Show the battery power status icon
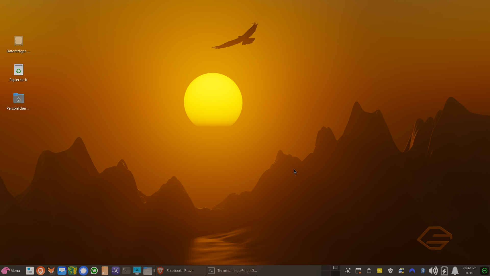 tap(444, 271)
